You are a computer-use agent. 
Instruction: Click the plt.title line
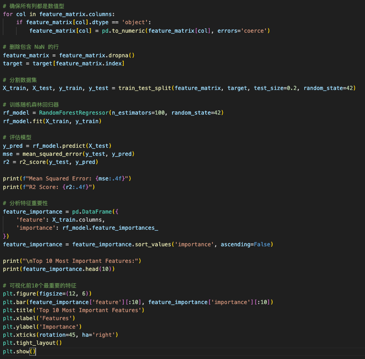pos(73,310)
